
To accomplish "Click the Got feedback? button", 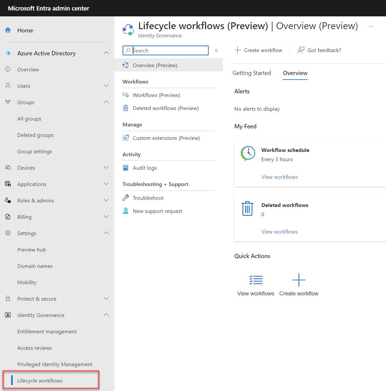I will pyautogui.click(x=319, y=50).
